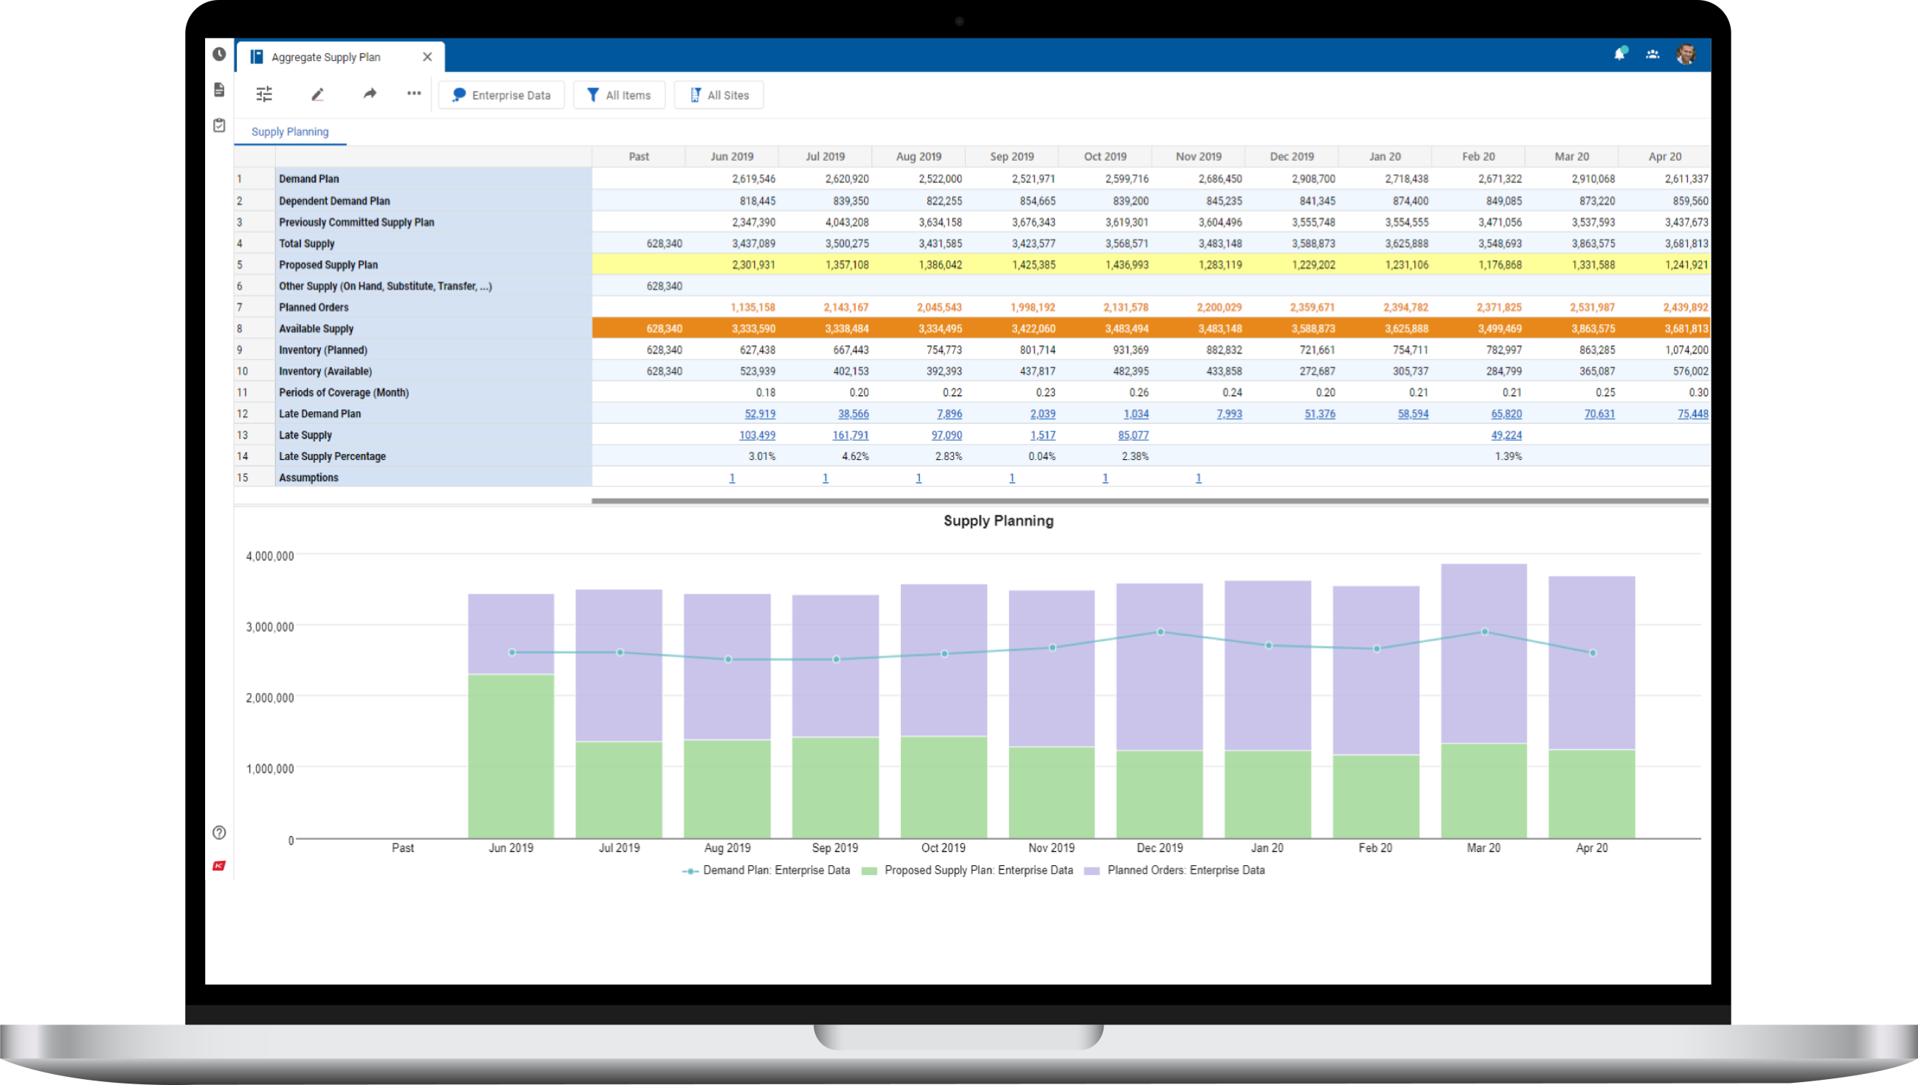This screenshot has height=1085, width=1918.
Task: Open Late Supply value 161,791 link
Action: (850, 435)
